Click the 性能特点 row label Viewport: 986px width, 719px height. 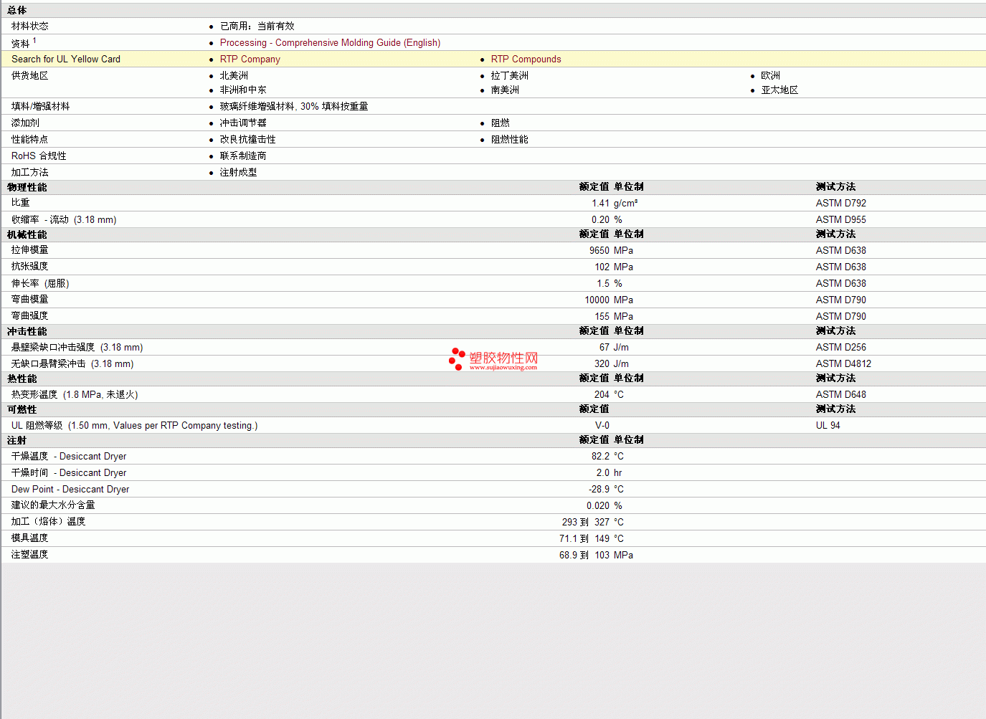[x=30, y=140]
